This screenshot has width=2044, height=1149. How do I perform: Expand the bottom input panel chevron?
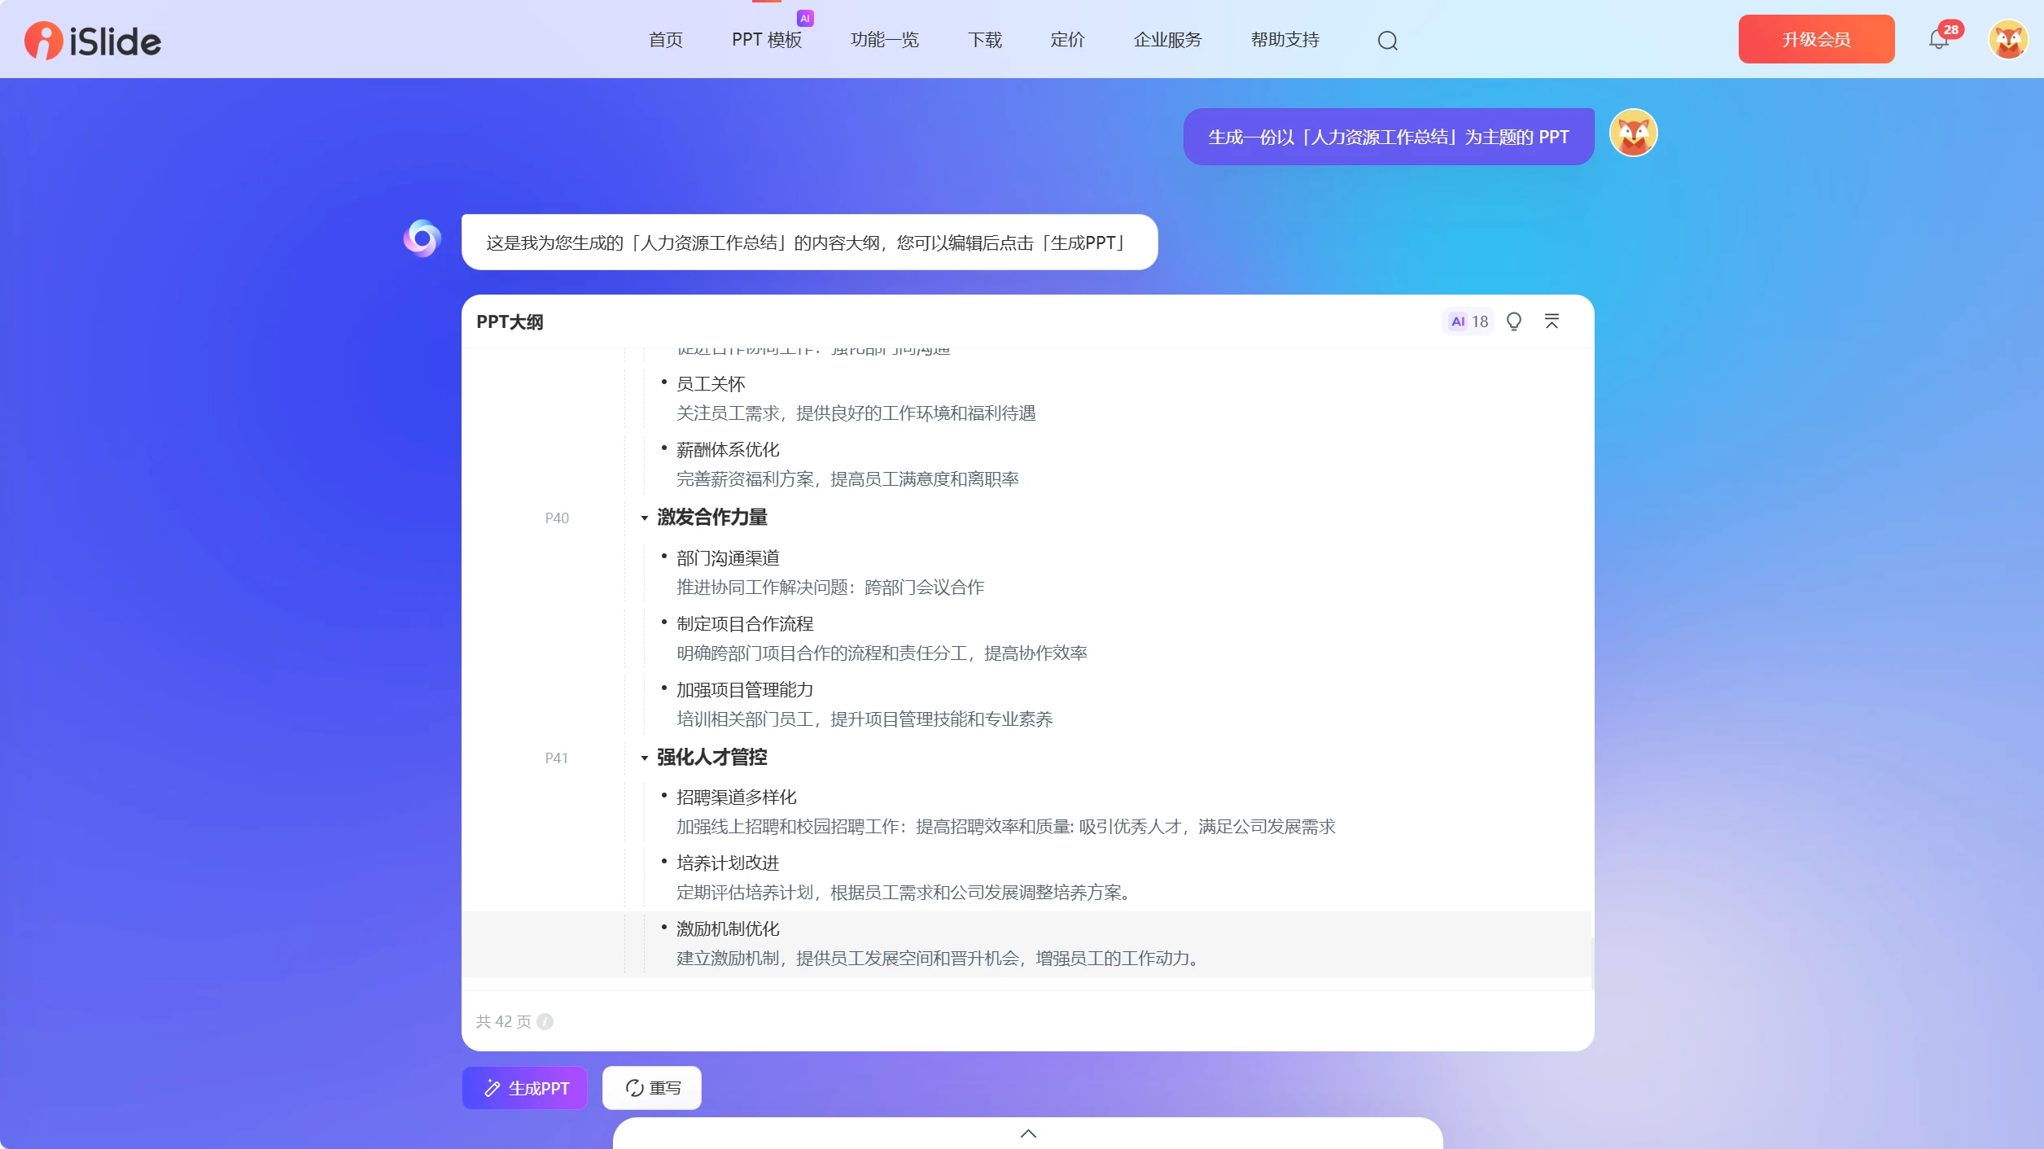(x=1028, y=1134)
